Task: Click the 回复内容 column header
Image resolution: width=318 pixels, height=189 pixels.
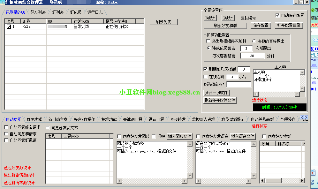Action: pyautogui.click(x=85, y=136)
